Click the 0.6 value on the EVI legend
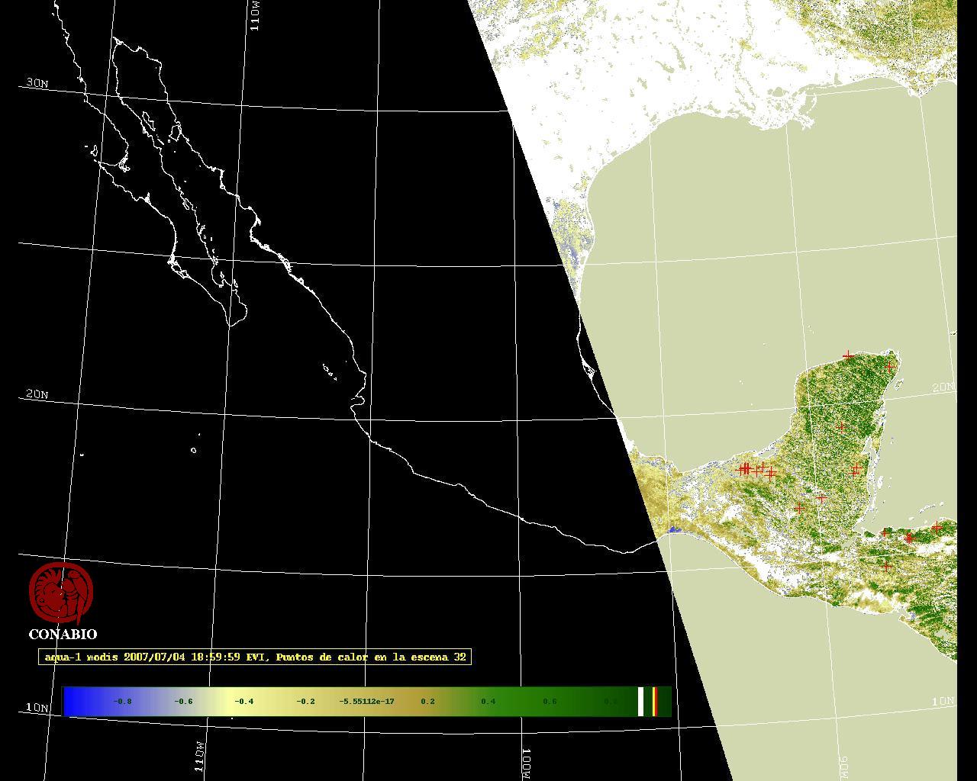The height and width of the screenshot is (781, 977). click(550, 701)
